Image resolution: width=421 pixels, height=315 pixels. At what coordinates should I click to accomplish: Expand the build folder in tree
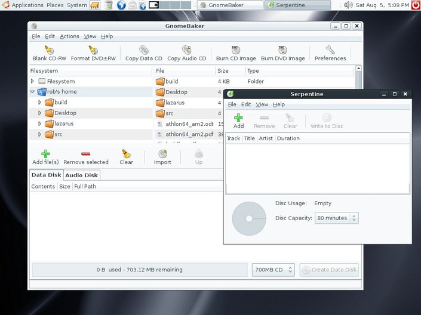coord(39,102)
